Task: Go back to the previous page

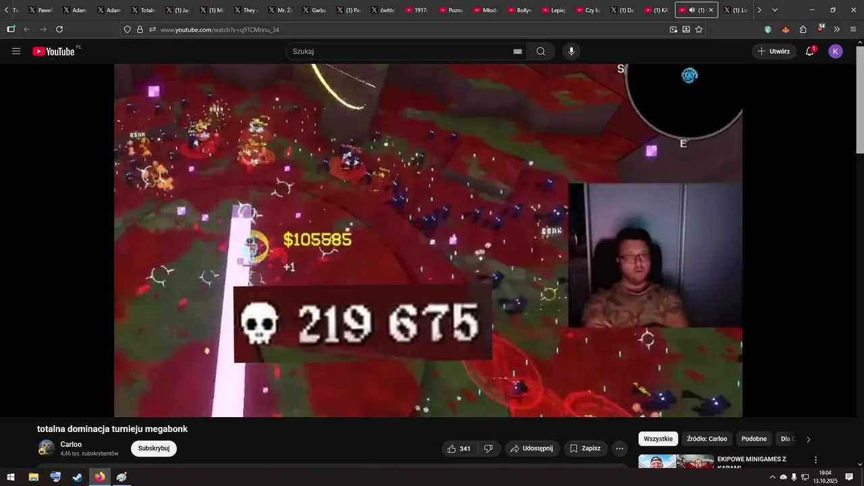Action: click(x=27, y=30)
